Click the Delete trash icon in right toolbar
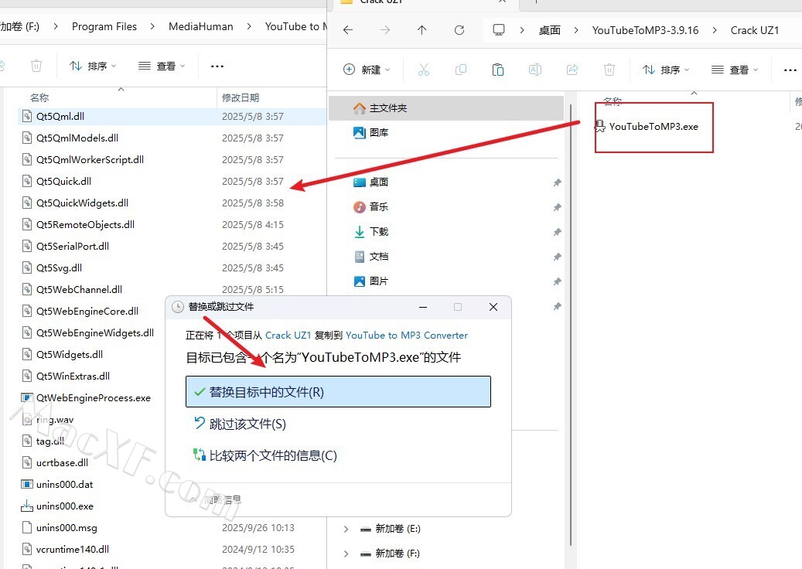 pos(609,70)
